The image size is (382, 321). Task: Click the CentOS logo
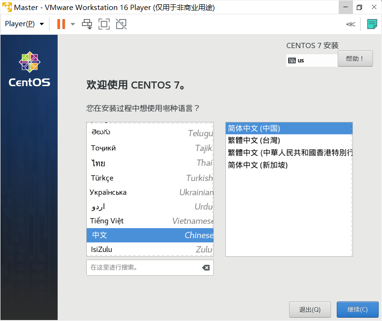(30, 69)
